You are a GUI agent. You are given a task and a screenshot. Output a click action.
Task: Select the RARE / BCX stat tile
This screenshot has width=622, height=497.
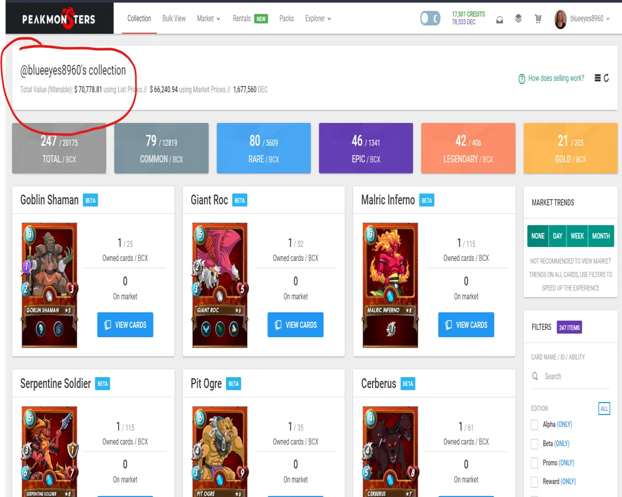pos(264,148)
